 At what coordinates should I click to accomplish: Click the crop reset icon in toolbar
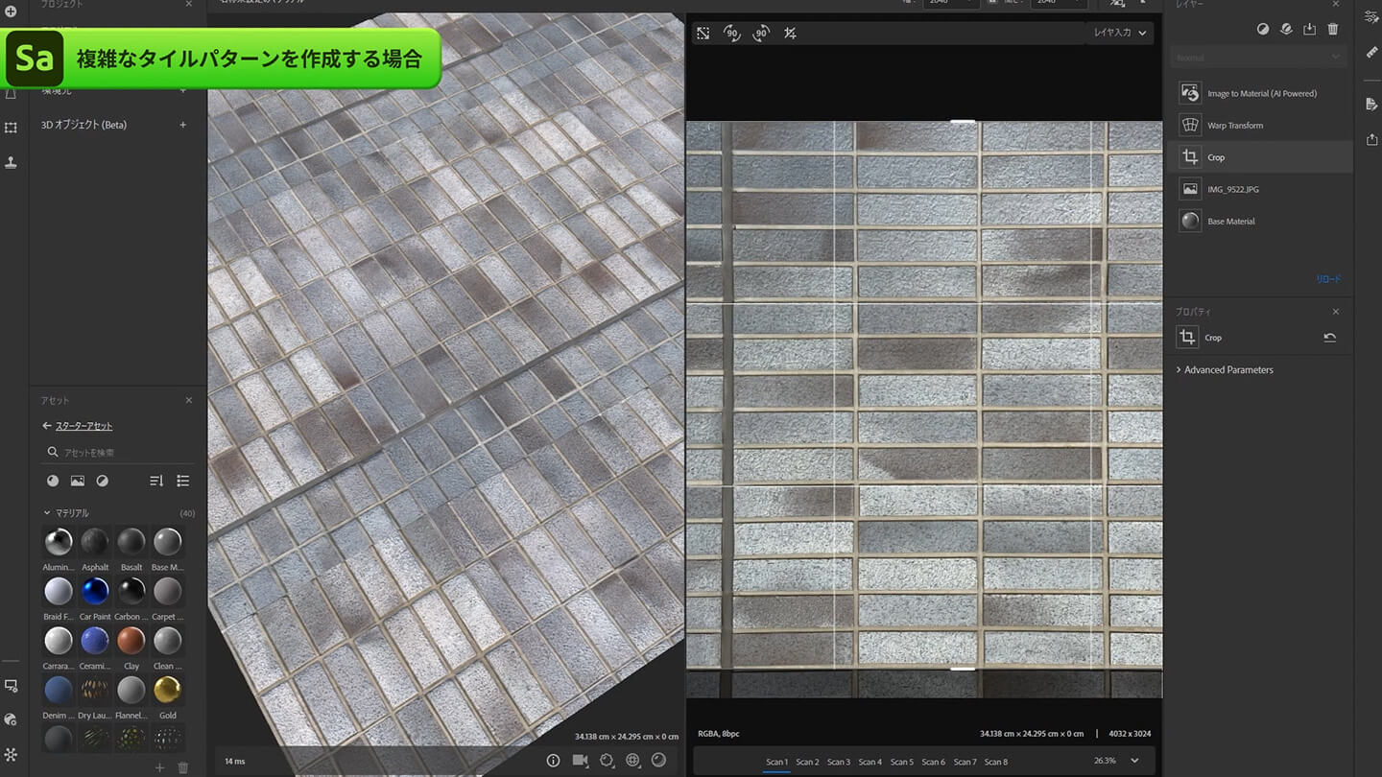(790, 33)
